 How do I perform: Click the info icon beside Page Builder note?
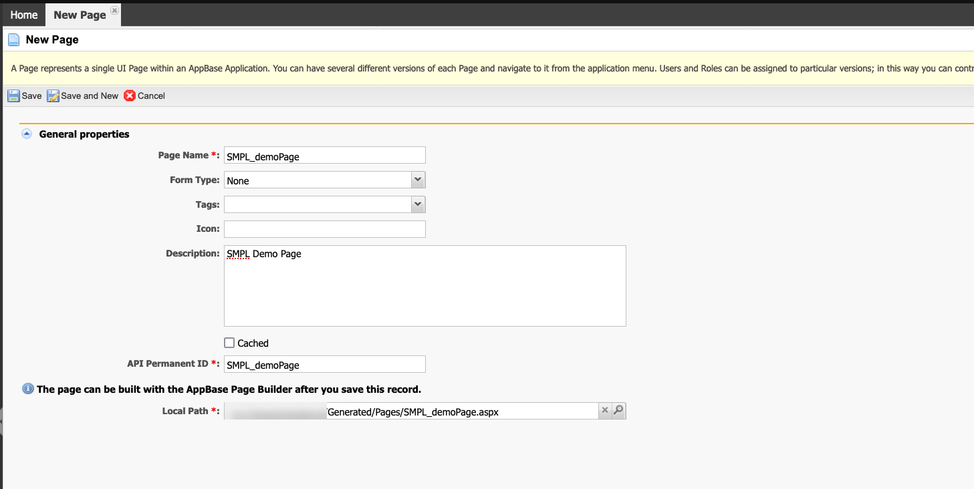(x=28, y=389)
